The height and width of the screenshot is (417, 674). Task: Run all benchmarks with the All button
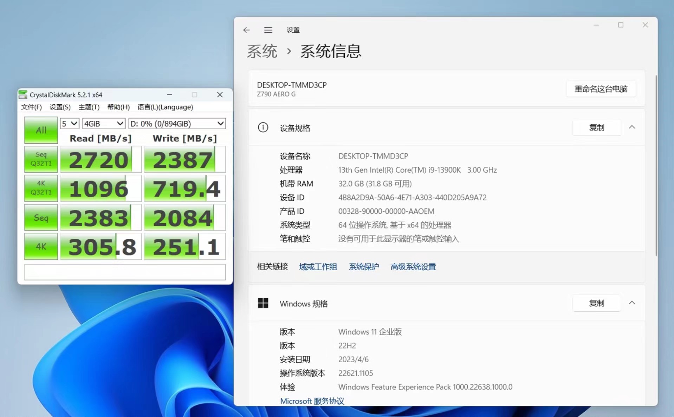pos(41,130)
